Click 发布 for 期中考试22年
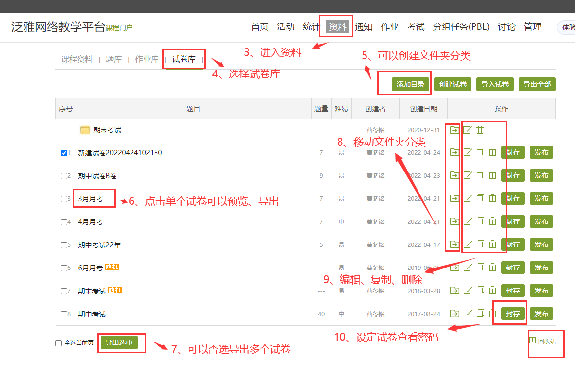Image resolution: width=575 pixels, height=366 pixels. (541, 244)
